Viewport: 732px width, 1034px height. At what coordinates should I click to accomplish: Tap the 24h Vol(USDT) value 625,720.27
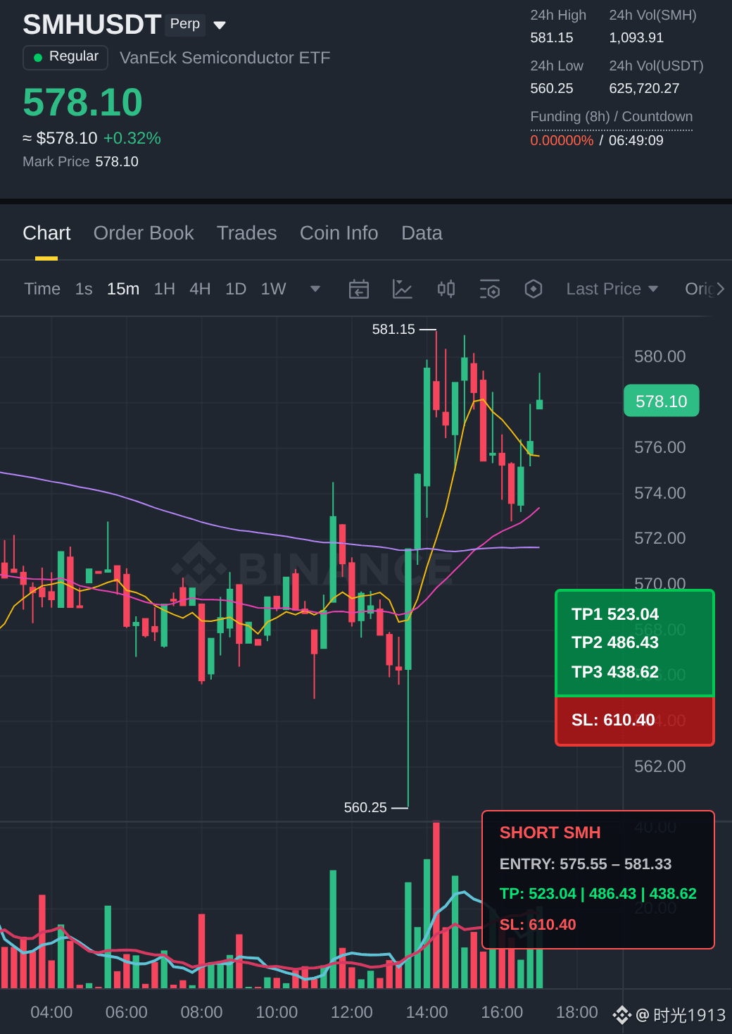644,88
